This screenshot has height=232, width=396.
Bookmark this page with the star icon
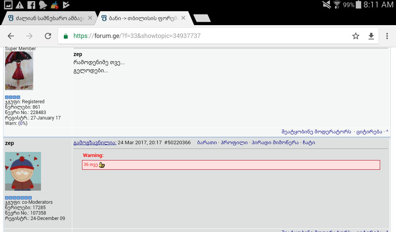pyautogui.click(x=356, y=36)
